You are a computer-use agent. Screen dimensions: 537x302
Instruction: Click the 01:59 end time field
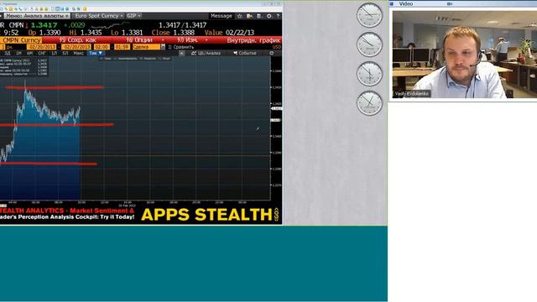(x=122, y=47)
